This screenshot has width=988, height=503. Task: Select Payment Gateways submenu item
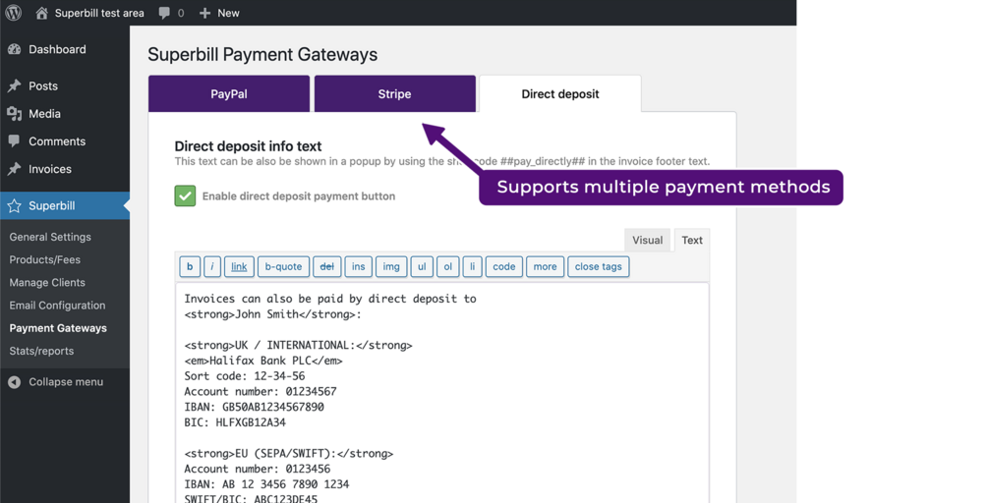(58, 328)
